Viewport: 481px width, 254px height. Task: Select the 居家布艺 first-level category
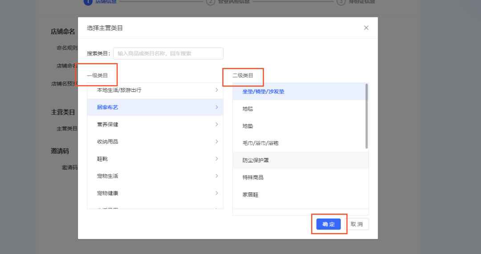click(155, 107)
